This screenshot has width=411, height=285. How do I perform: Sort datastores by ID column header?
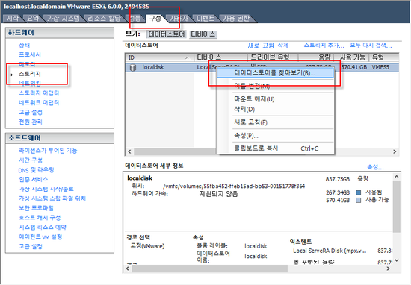pos(159,57)
